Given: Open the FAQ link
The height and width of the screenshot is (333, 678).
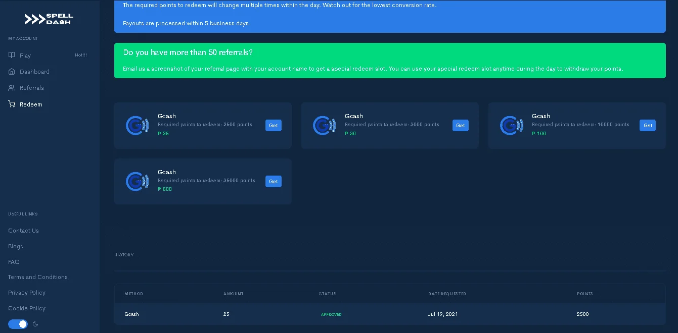Looking at the screenshot, I should tap(14, 262).
